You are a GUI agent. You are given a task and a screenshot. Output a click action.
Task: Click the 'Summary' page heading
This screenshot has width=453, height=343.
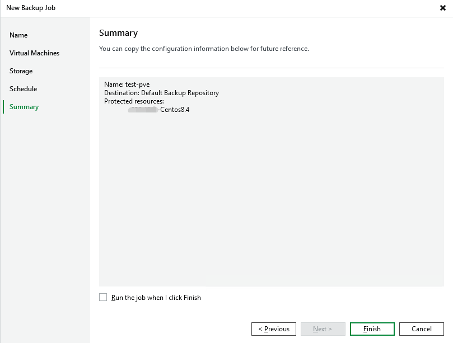pyautogui.click(x=119, y=33)
